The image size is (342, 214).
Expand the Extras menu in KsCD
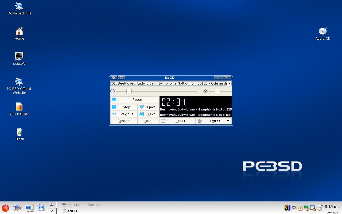214,121
